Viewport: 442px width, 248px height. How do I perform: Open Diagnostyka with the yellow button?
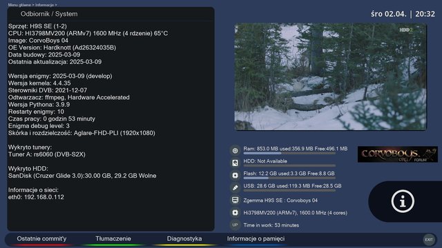point(184,239)
